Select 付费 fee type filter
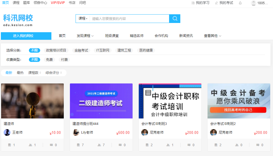Viewport: 273px width, 156px height. [x=64, y=60]
